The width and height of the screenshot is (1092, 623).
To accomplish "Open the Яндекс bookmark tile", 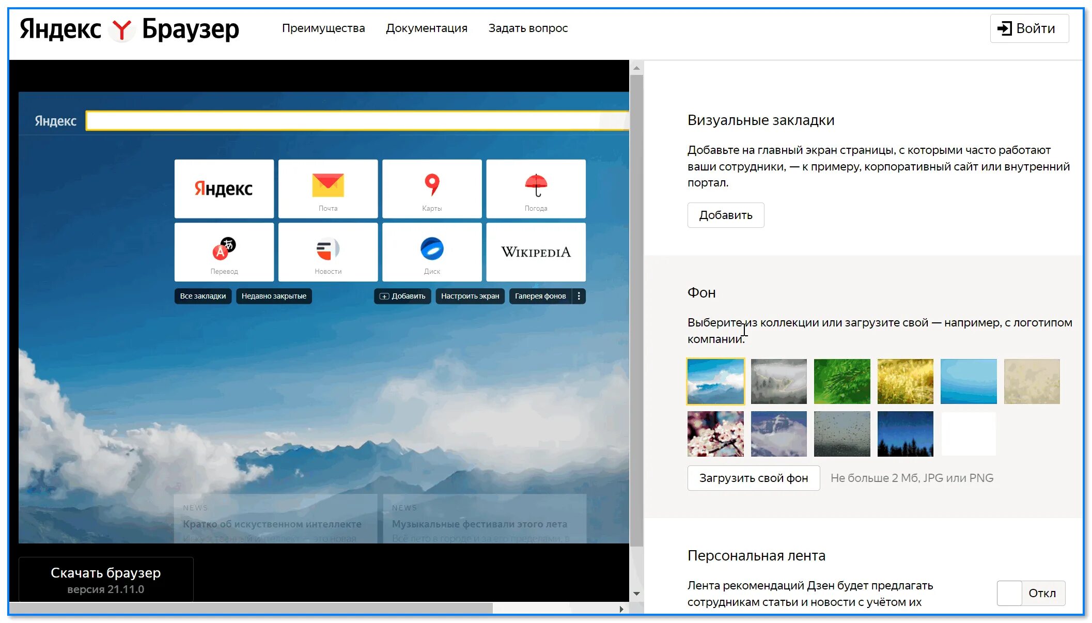I will pyautogui.click(x=224, y=189).
